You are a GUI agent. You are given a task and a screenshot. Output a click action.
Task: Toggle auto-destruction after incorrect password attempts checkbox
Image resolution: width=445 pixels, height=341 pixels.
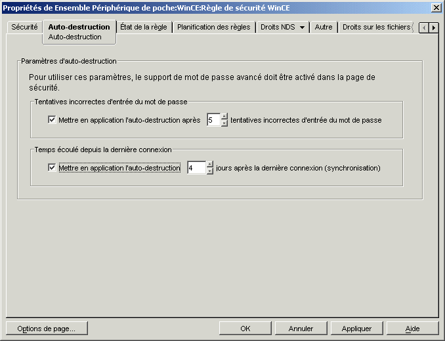52,120
